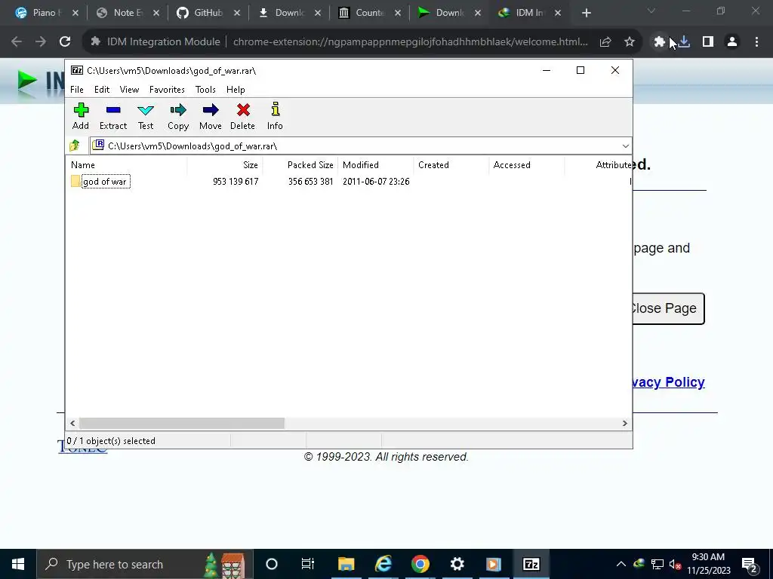Screen dimensions: 773x579
Task: Open the View menu
Action: [129, 90]
